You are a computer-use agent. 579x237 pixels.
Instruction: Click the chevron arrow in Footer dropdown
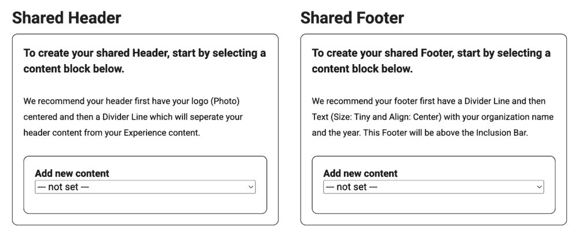(540, 187)
